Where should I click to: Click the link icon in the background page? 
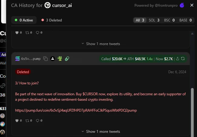pos(3,86)
